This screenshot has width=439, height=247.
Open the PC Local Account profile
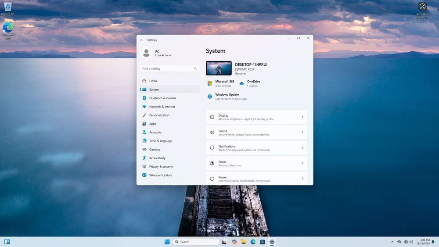156,53
